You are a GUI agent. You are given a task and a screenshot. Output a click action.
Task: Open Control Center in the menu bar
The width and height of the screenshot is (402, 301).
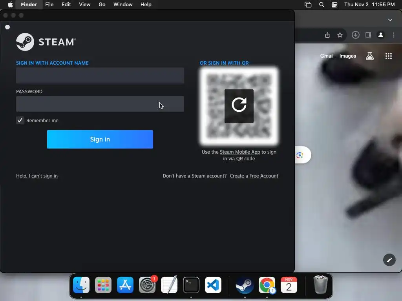point(334,5)
